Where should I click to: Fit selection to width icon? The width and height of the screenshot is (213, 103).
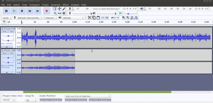pyautogui.click(x=132, y=18)
